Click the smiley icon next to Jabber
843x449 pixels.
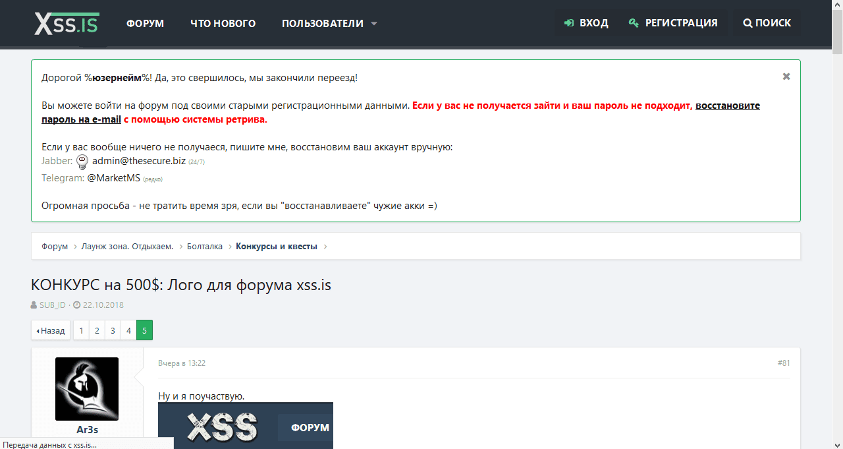point(82,162)
